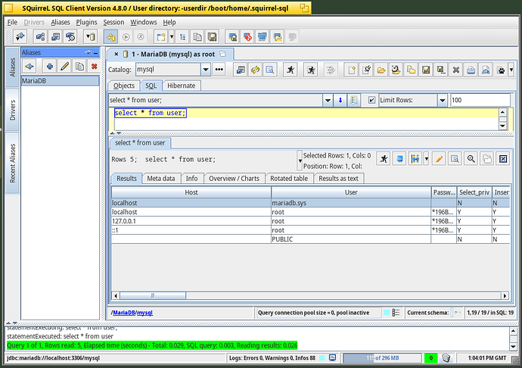Click the Rerun query running-man icon in the results panel
This screenshot has width=522, height=368.
(x=384, y=159)
